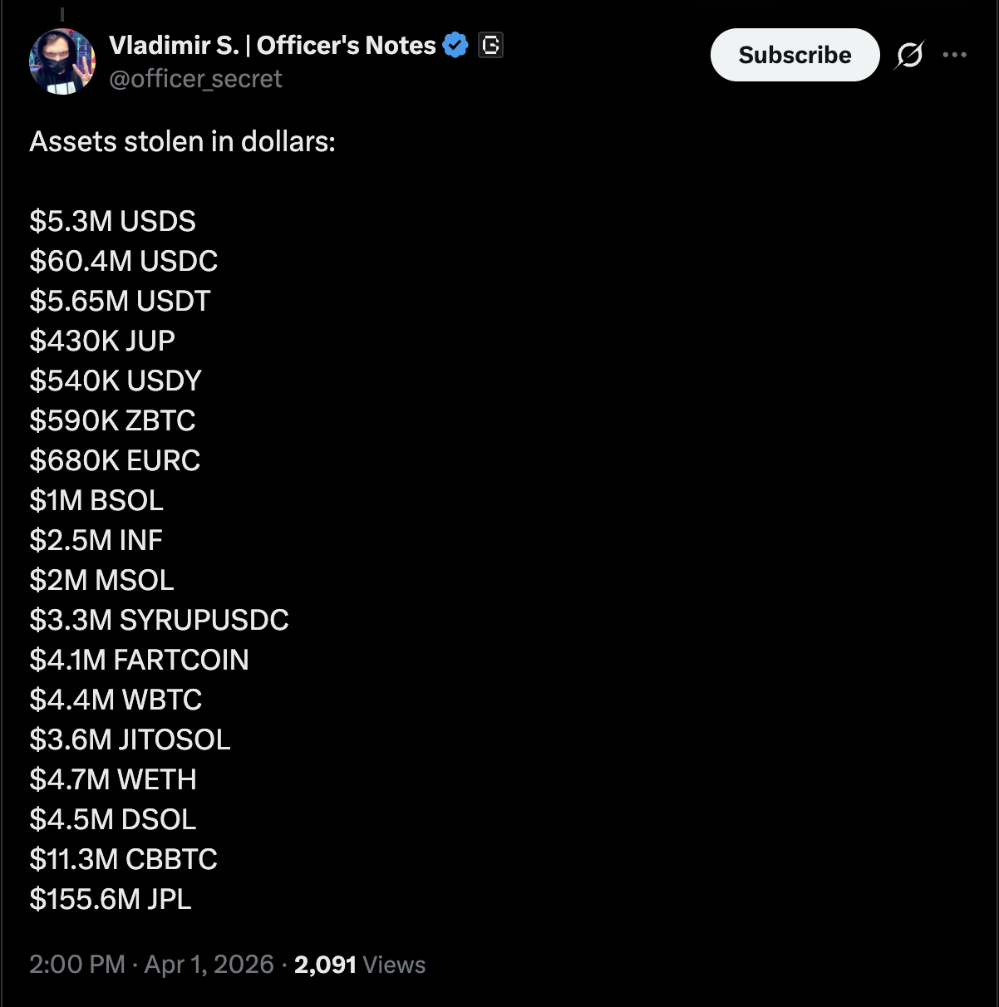Image resolution: width=999 pixels, height=1007 pixels.
Task: Click the Grok actions icon on the post
Action: (x=908, y=55)
